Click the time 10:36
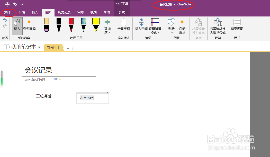This screenshot has height=157, width=270. [57, 79]
